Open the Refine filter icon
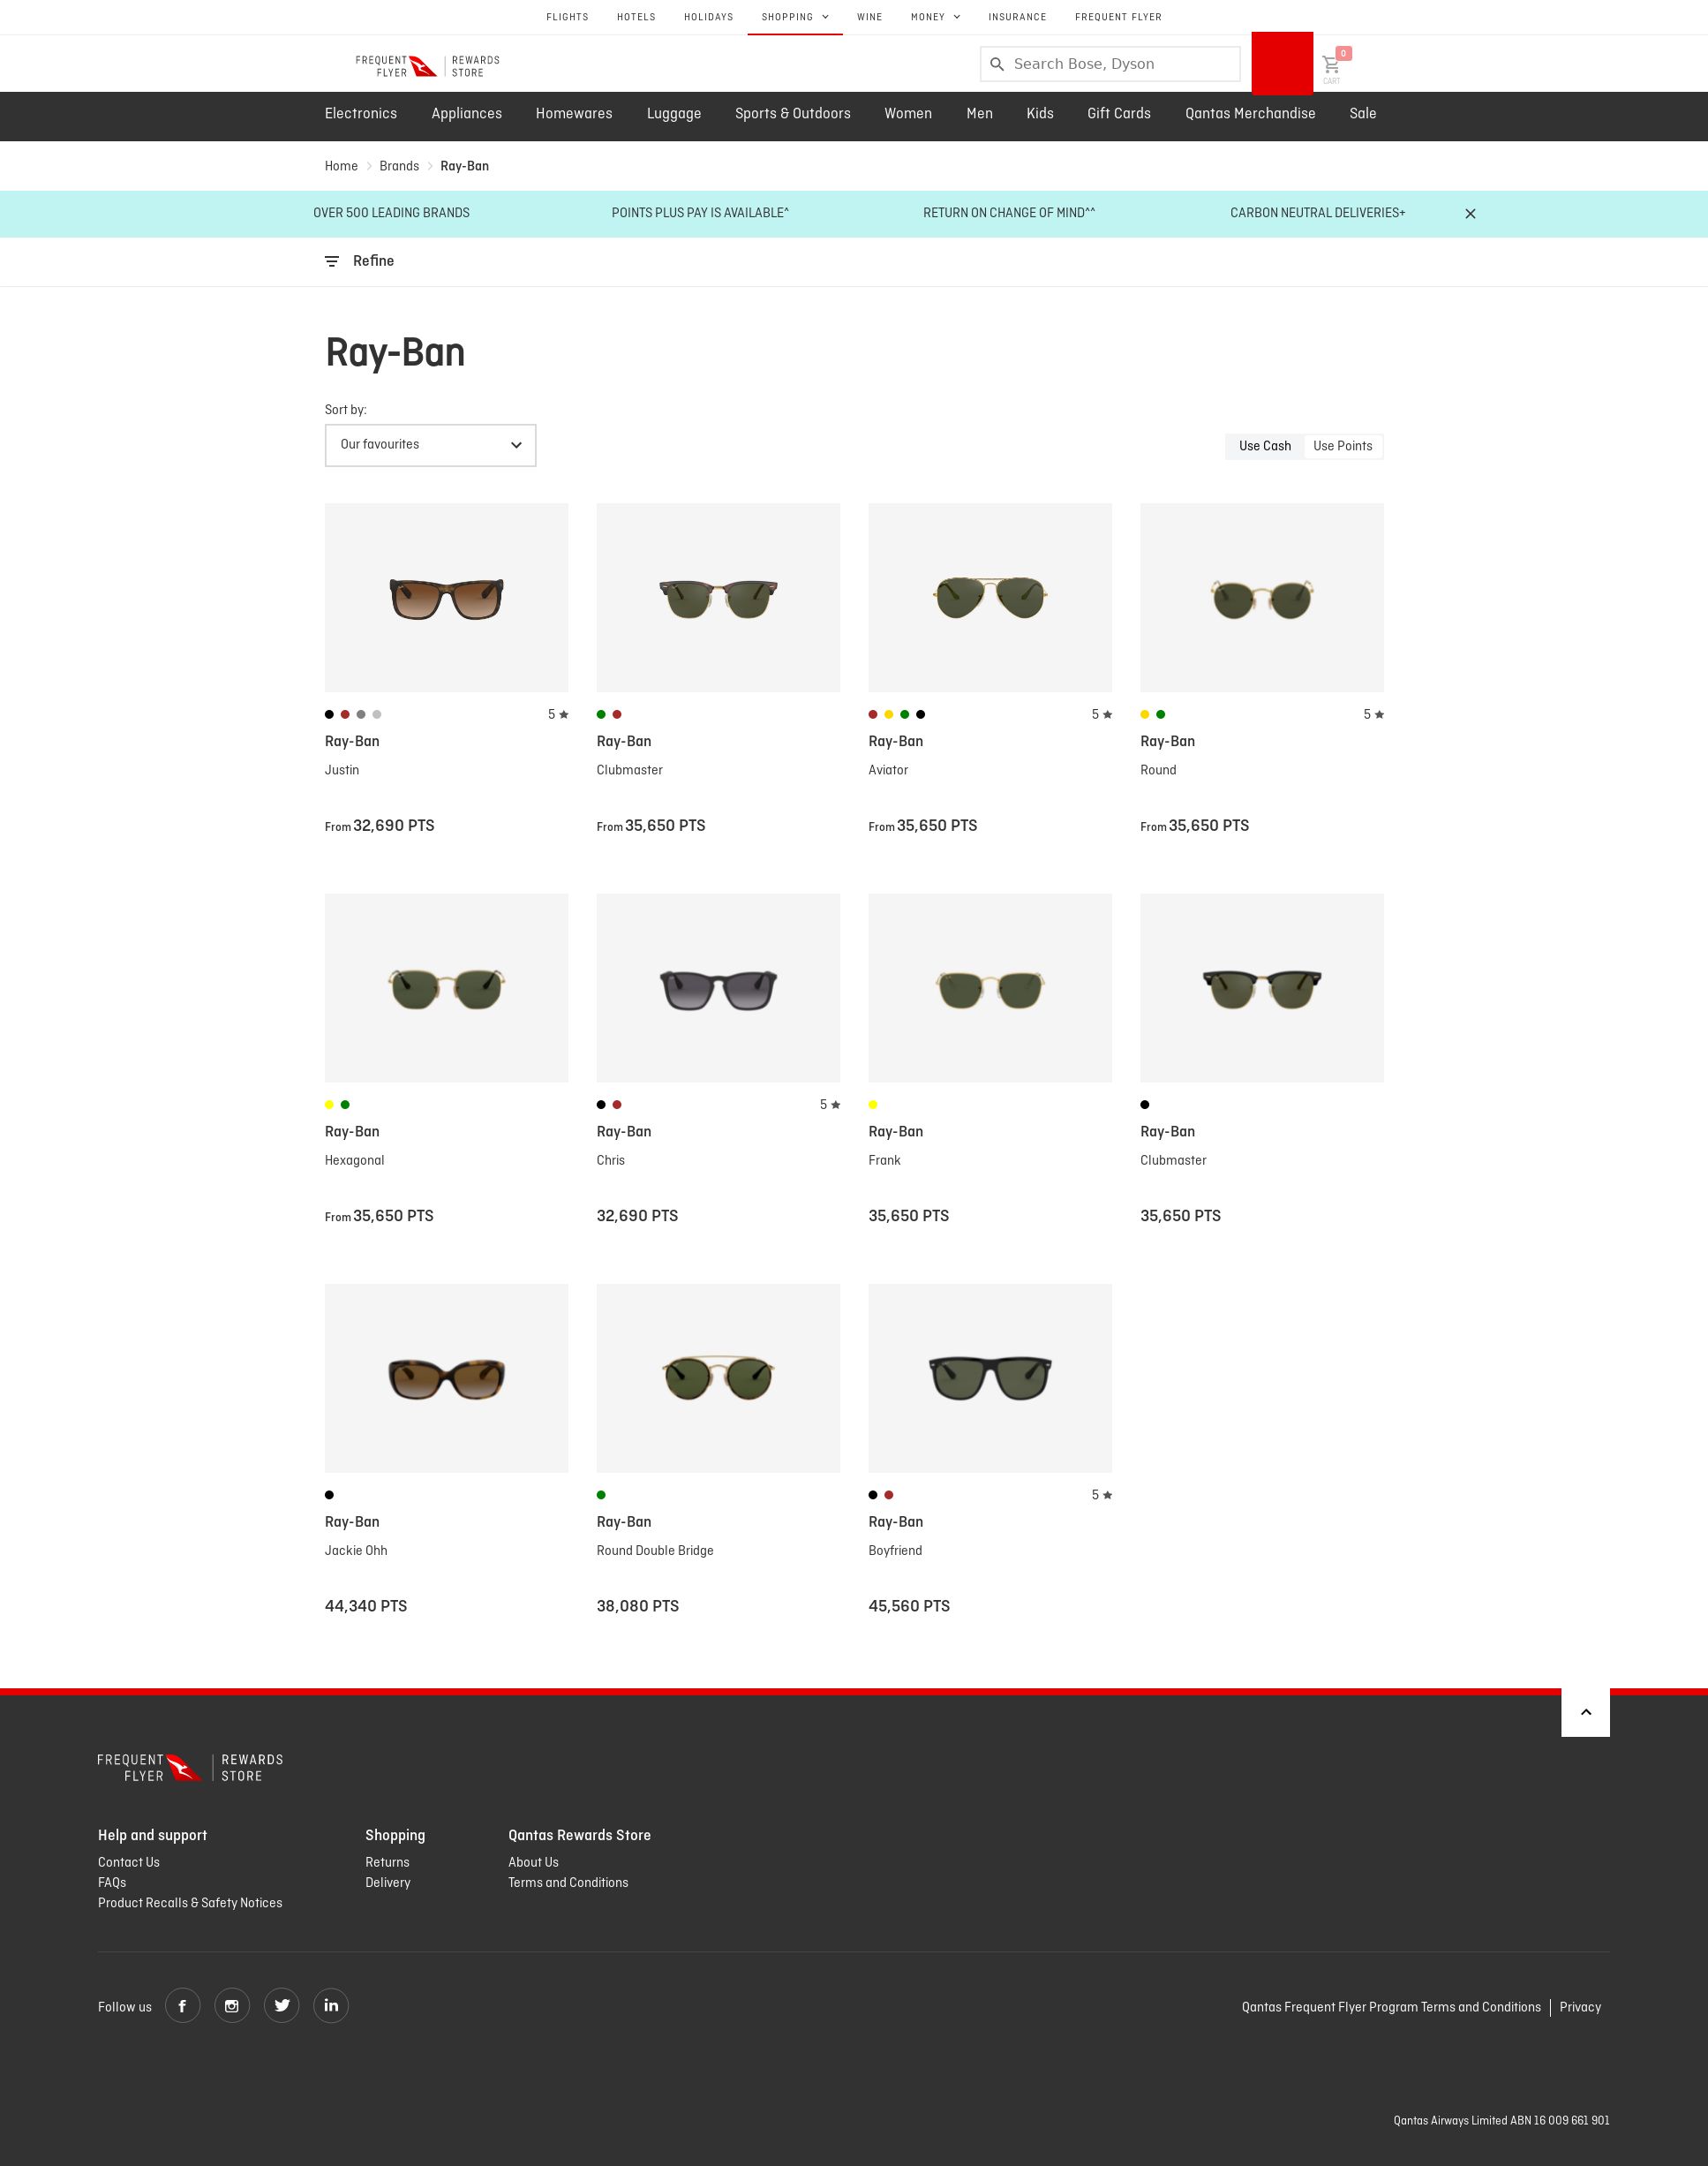Viewport: 1708px width, 2166px height. point(332,261)
